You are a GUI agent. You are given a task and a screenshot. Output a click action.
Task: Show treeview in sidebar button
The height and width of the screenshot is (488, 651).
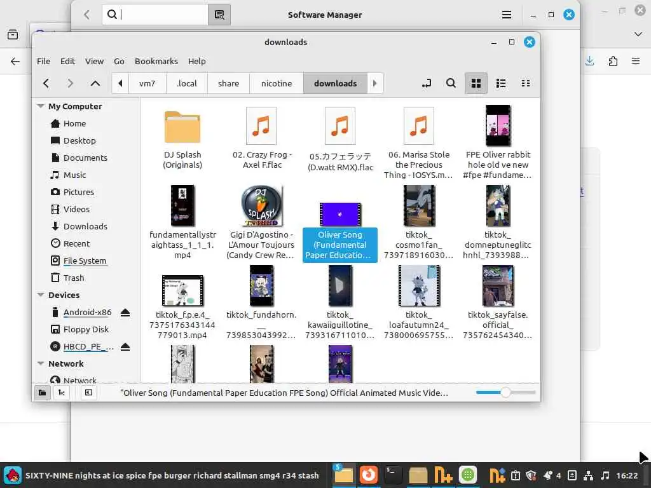pyautogui.click(x=62, y=393)
